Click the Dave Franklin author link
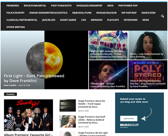The image size is (168, 136). pyautogui.click(x=10, y=85)
